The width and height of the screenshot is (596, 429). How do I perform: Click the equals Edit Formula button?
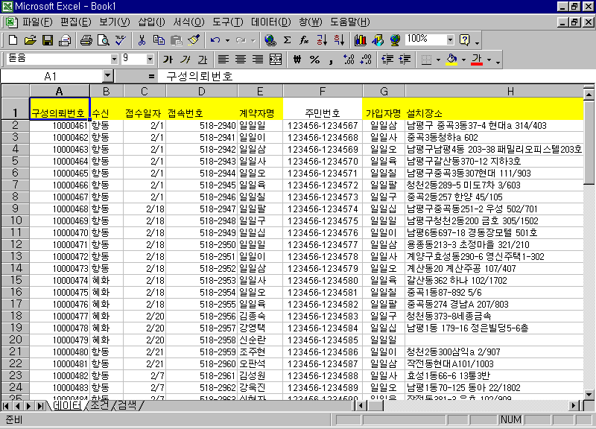pyautogui.click(x=151, y=77)
